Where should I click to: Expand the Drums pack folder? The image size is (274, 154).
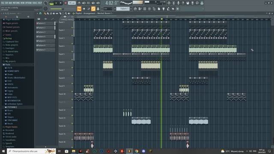tap(10, 74)
